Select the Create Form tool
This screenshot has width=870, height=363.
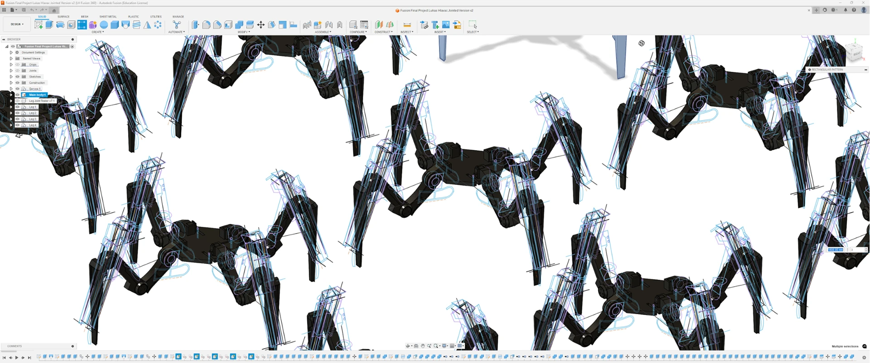[x=93, y=25]
